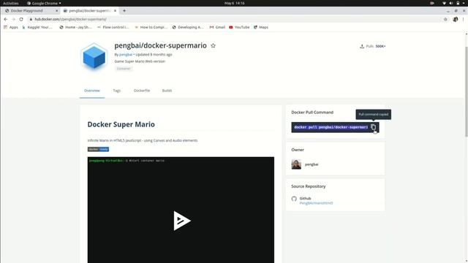Viewport: 468px width, 263px height.
Task: Open the Home - JaySh bookmark
Action: click(x=75, y=27)
